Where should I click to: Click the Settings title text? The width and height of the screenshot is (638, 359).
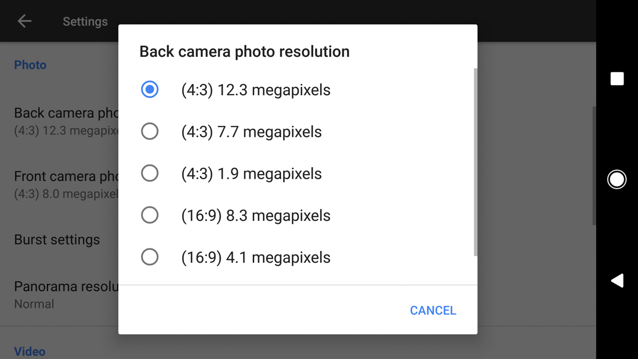click(85, 21)
